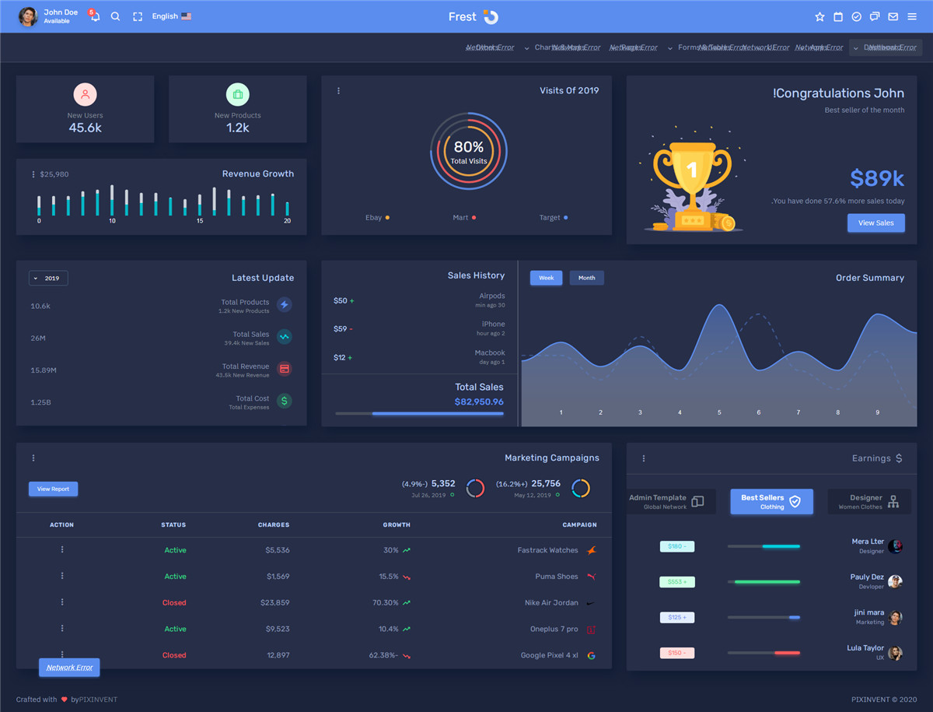Image resolution: width=933 pixels, height=712 pixels.
Task: Open Visits Of 2019 three-dot menu
Action: [338, 91]
